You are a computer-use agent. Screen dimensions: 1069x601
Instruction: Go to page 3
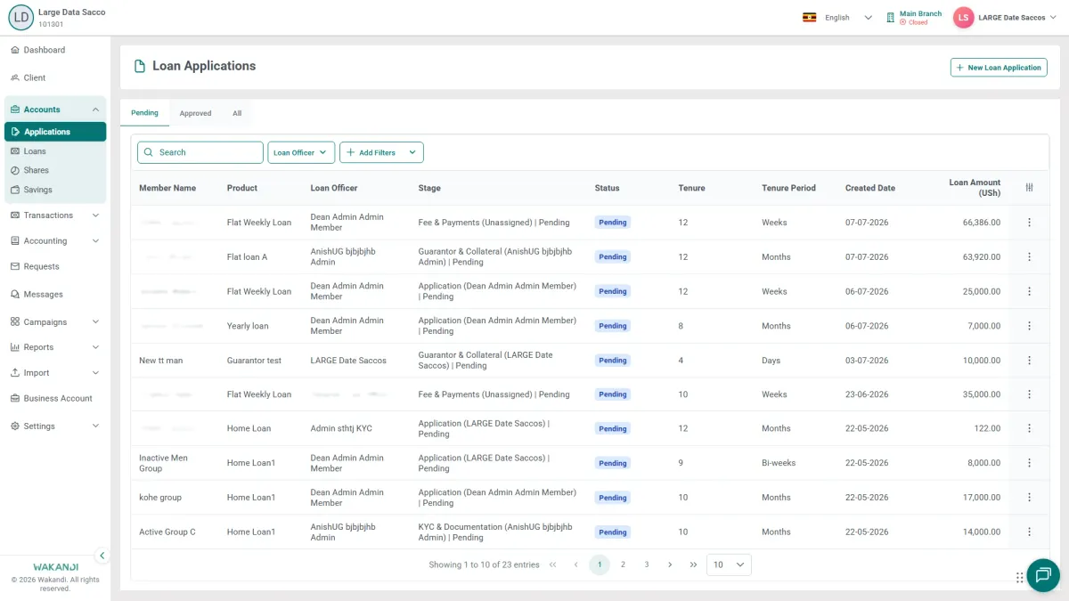647,564
